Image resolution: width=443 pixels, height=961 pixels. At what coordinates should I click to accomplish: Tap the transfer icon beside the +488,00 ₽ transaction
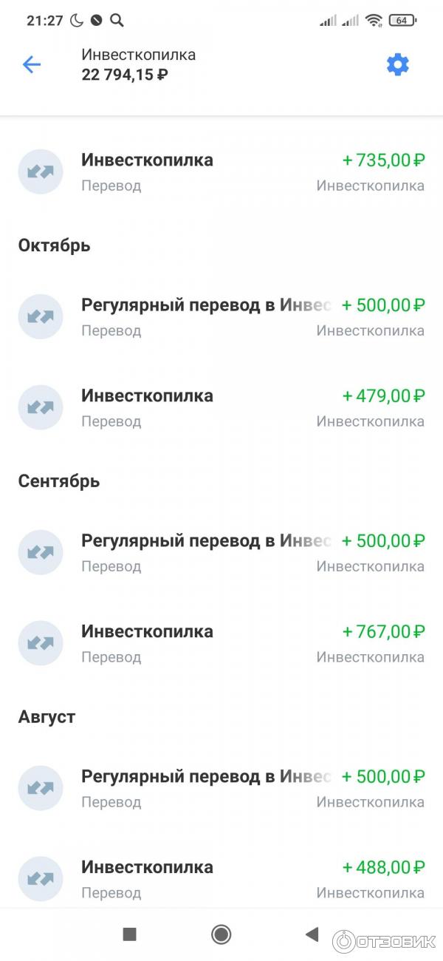point(41,878)
